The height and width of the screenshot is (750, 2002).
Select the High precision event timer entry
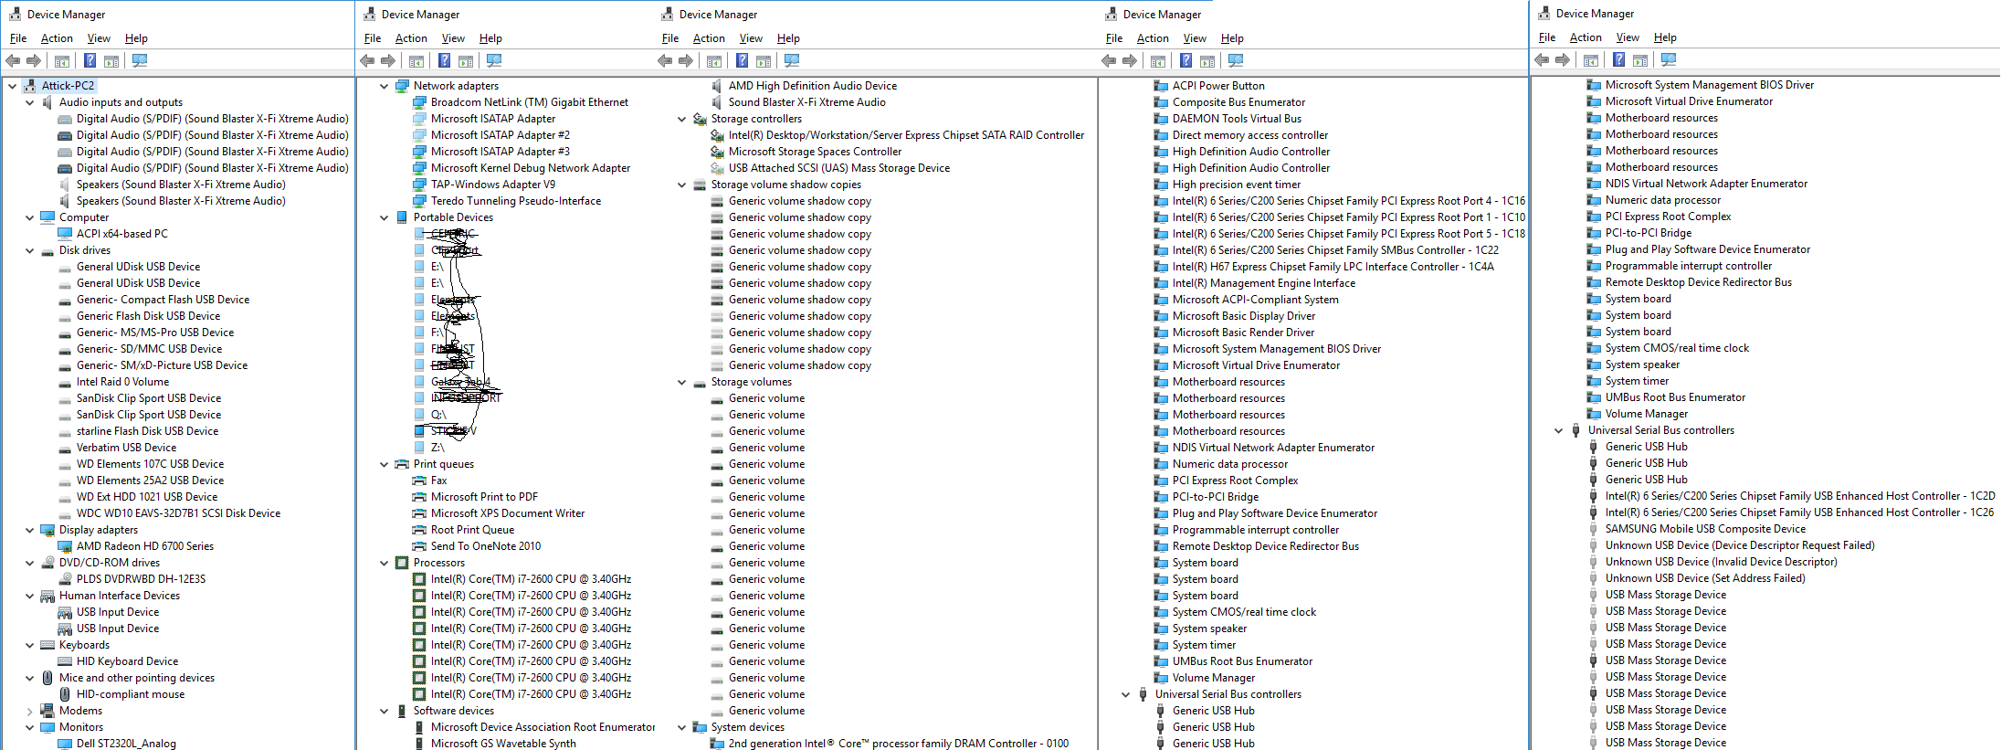(1237, 185)
